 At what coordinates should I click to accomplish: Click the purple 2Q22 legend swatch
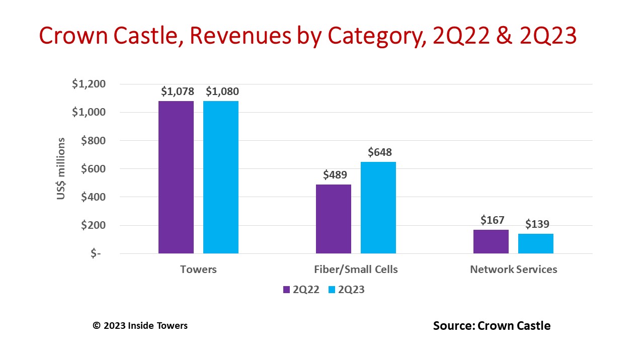286,290
